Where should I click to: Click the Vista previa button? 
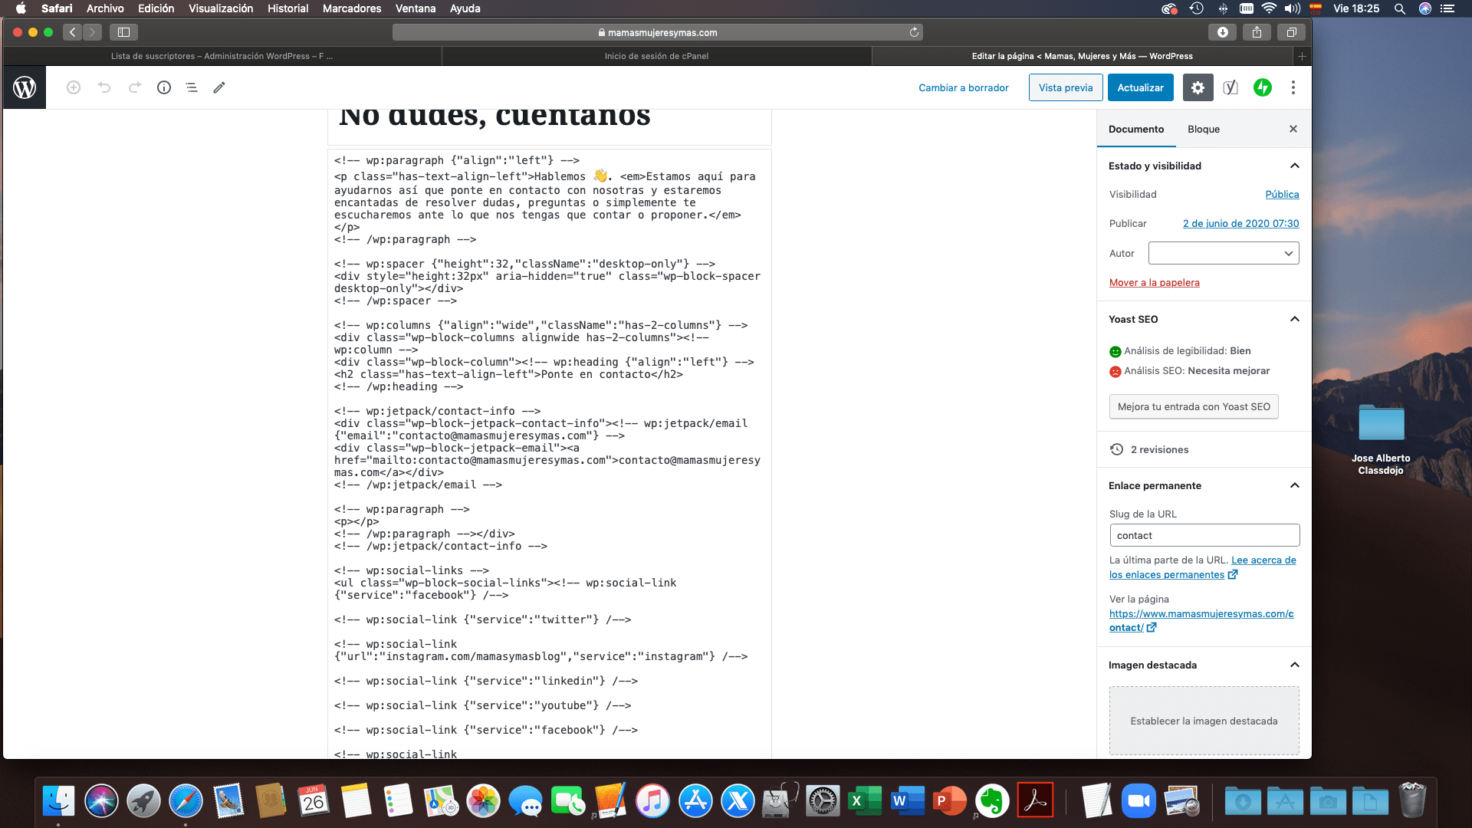click(1066, 87)
